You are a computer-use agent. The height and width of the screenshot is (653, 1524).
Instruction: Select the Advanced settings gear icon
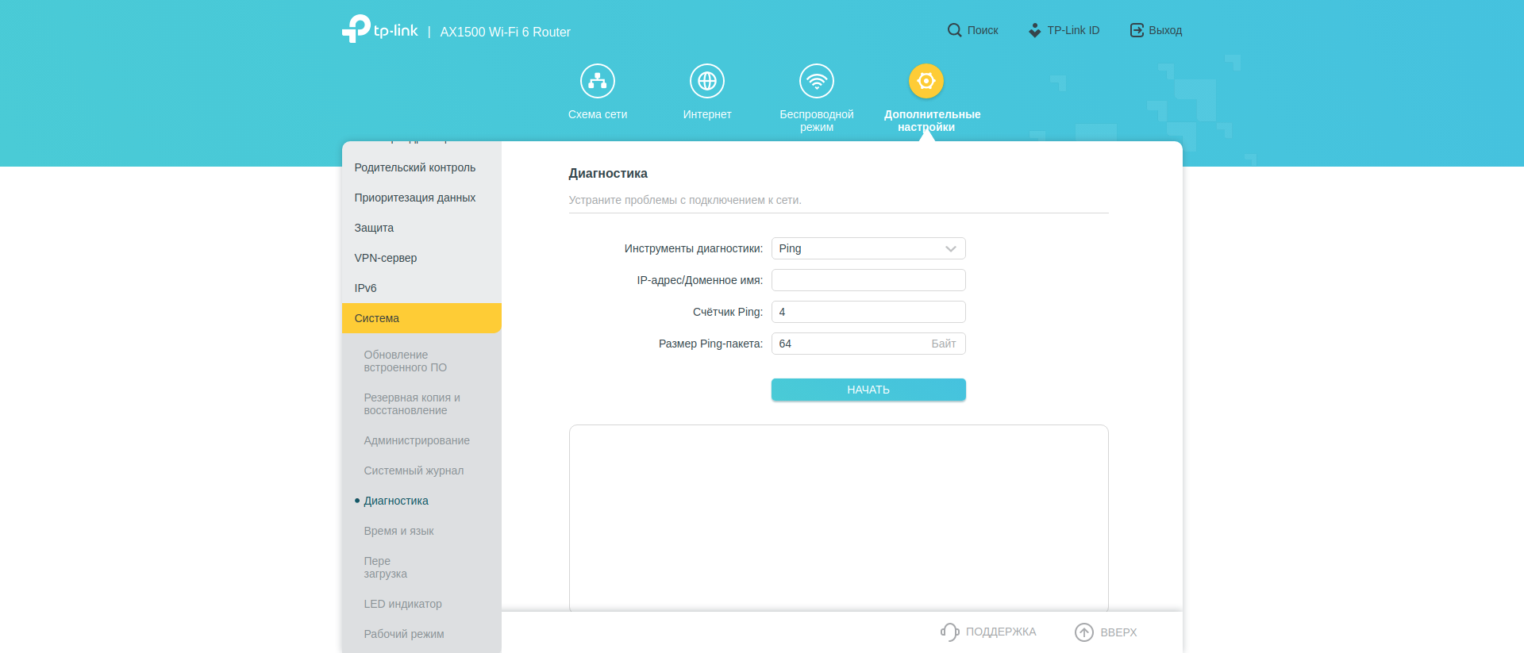(926, 81)
